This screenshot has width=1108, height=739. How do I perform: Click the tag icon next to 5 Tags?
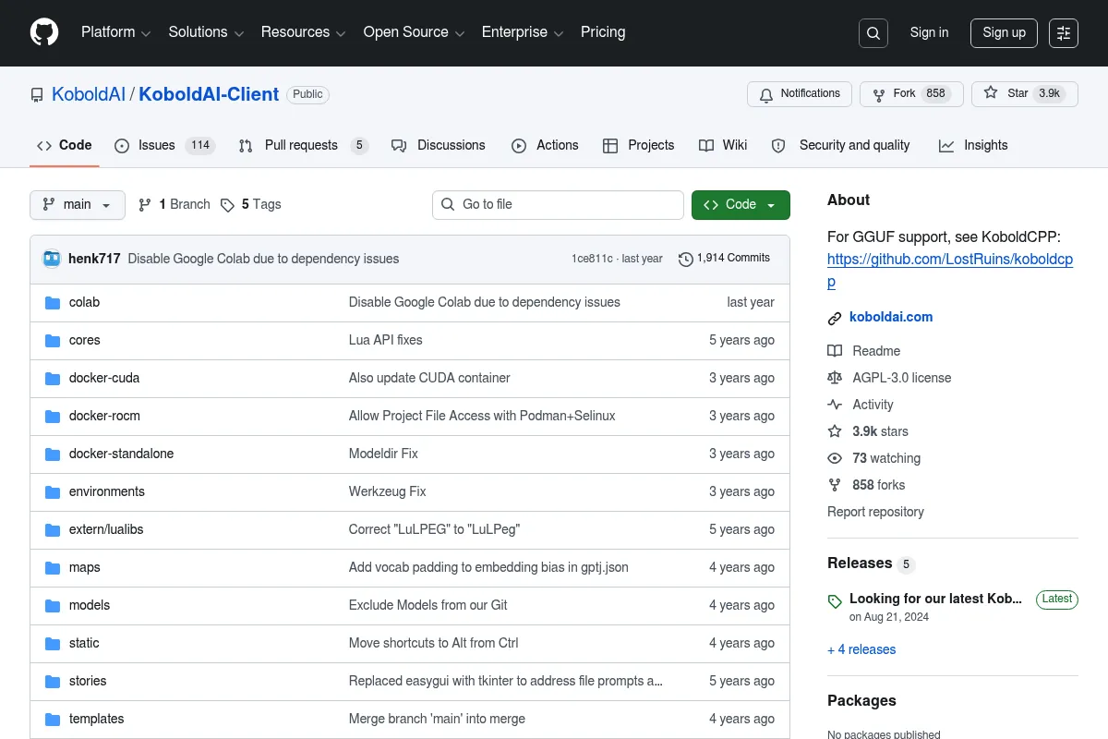[x=227, y=205]
